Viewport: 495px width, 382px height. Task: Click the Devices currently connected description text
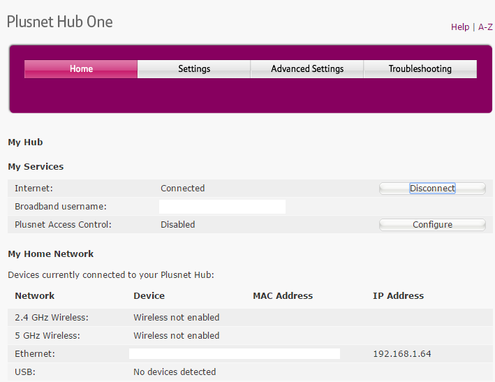point(111,275)
